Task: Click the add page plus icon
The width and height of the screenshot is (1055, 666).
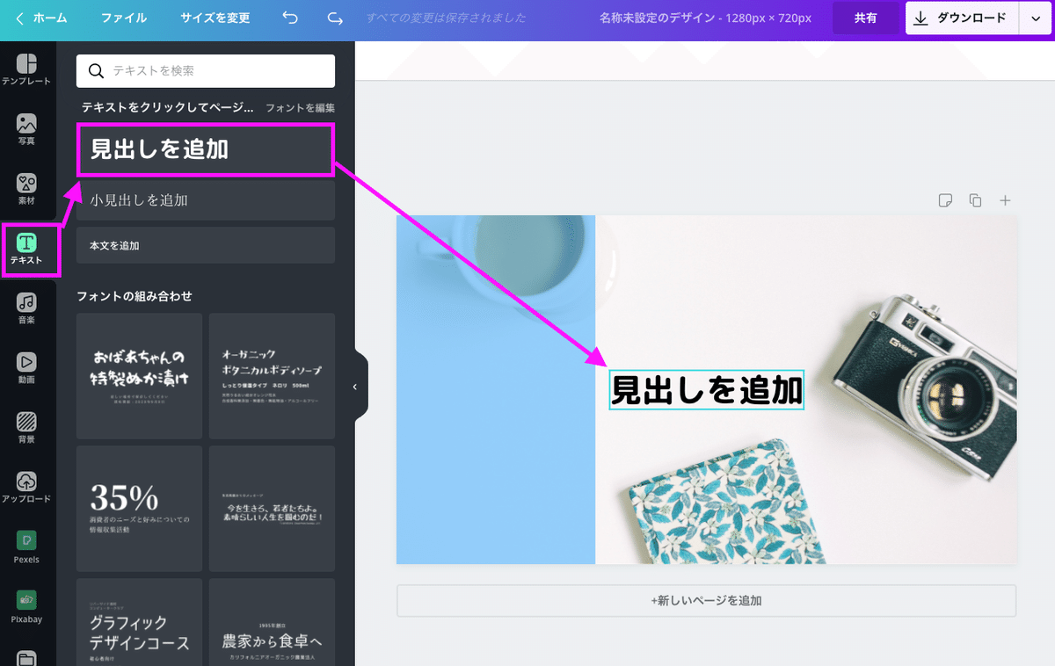Action: pos(1005,200)
